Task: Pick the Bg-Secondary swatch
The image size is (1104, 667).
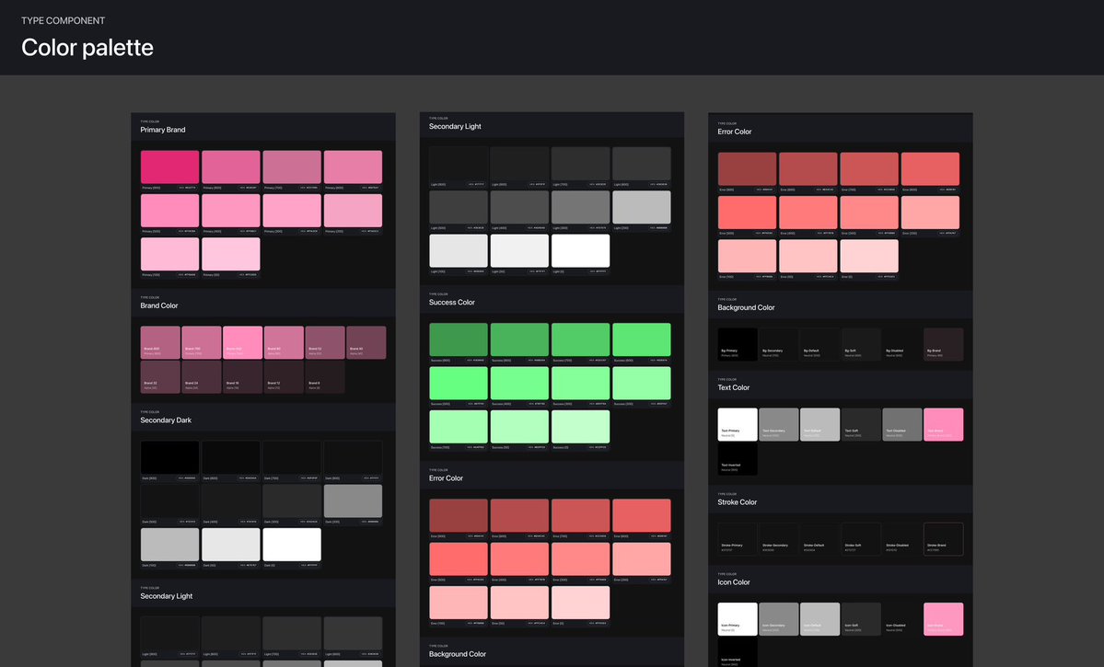Action: [x=779, y=345]
